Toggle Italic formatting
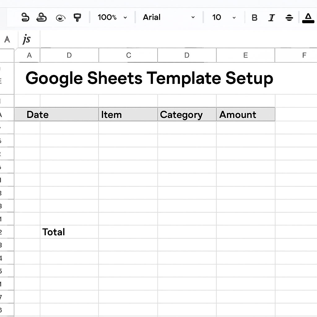This screenshot has width=317, height=317. click(271, 18)
